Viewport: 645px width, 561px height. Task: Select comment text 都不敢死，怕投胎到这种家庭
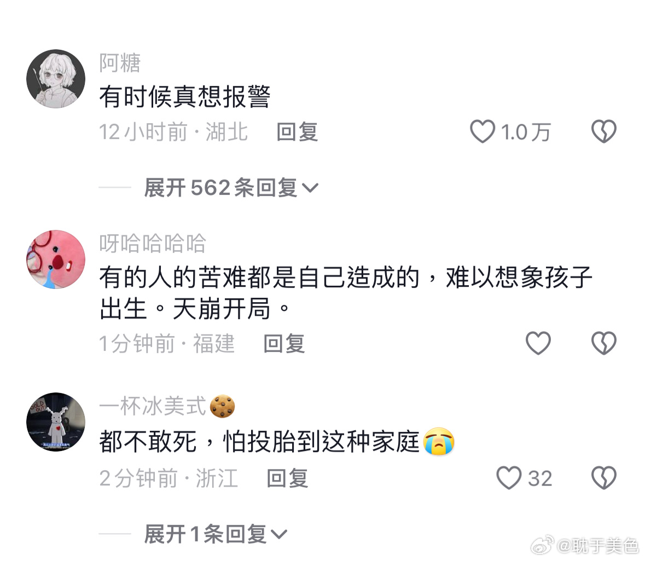pos(259,442)
